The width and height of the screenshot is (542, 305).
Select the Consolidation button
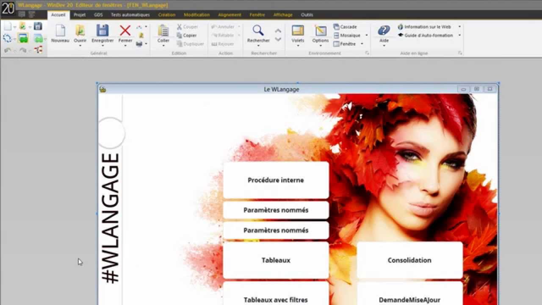409,260
